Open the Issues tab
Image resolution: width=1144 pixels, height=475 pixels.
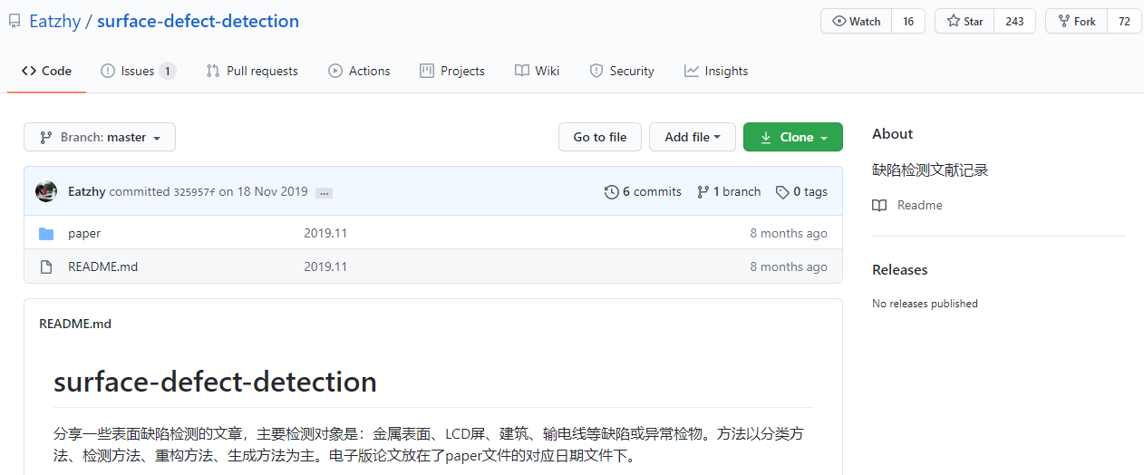(x=138, y=71)
